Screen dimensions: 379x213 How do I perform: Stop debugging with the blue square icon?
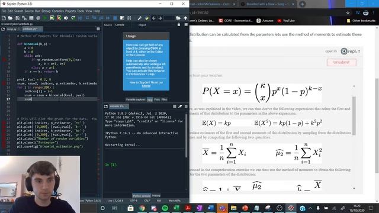click(x=115, y=18)
